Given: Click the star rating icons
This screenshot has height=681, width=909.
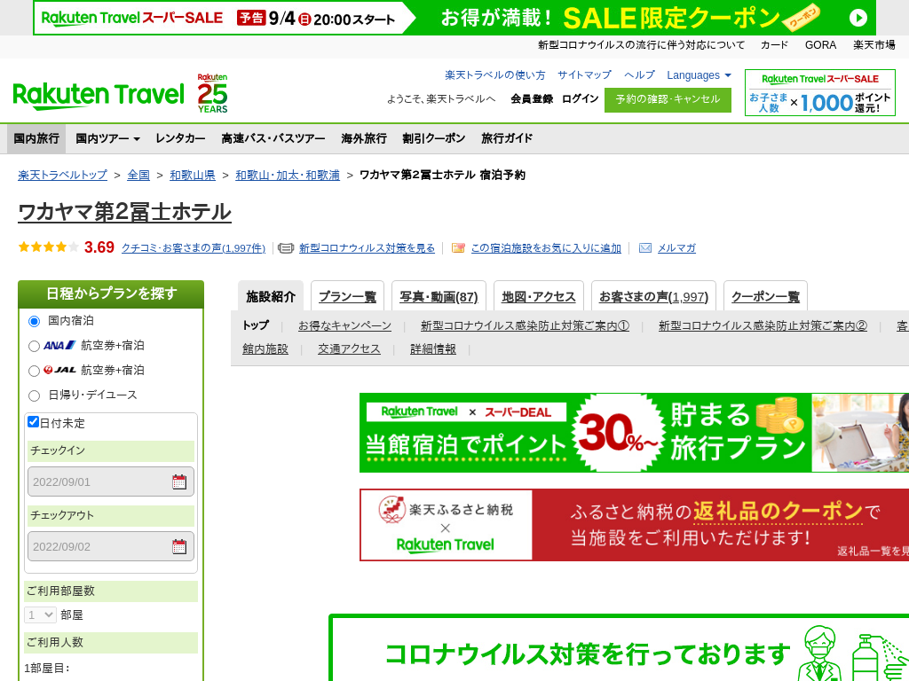Looking at the screenshot, I should point(49,247).
